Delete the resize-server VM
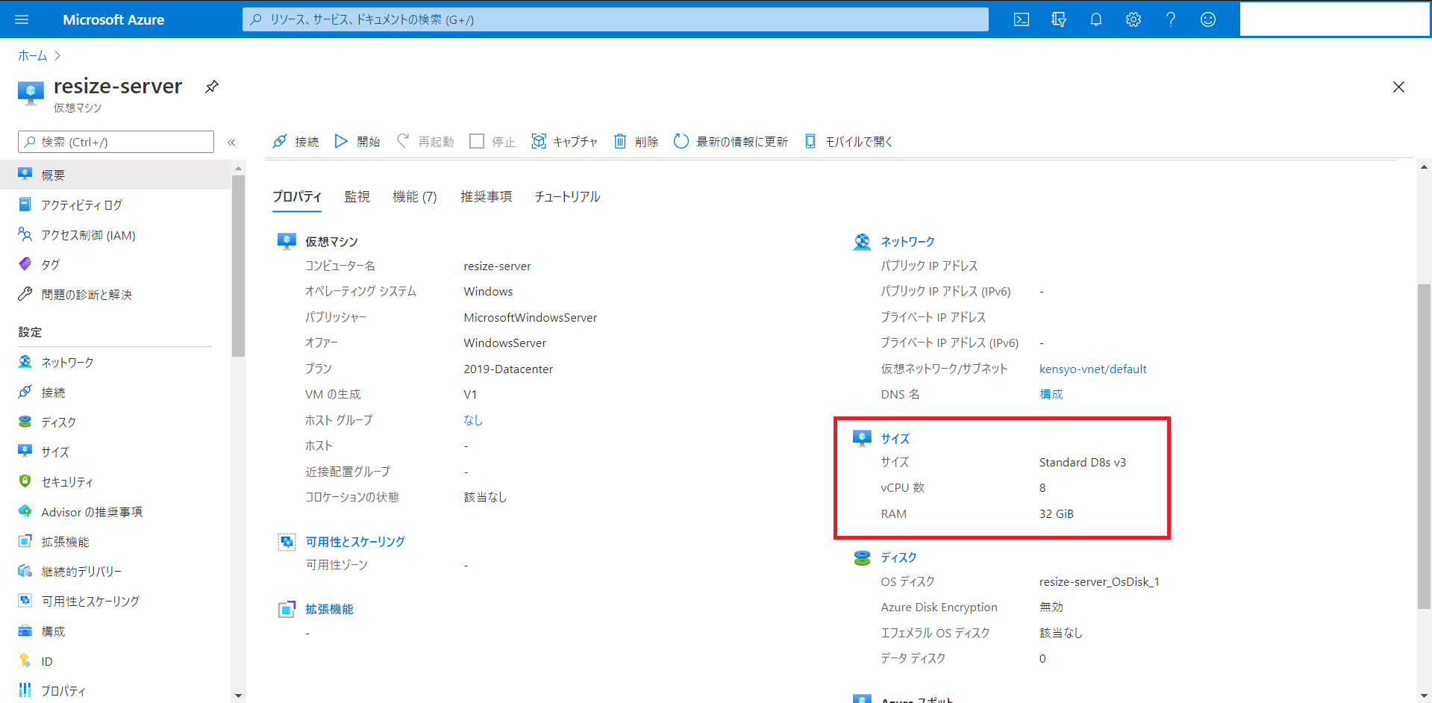Screen dimensions: 1432x703 click(x=636, y=141)
